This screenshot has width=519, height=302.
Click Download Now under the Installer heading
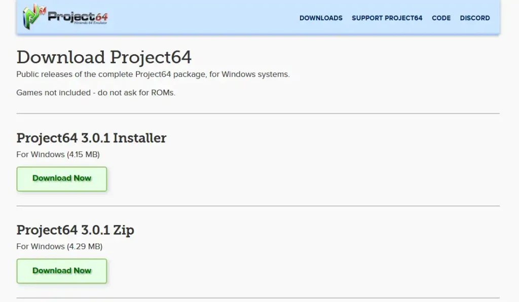pyautogui.click(x=61, y=179)
